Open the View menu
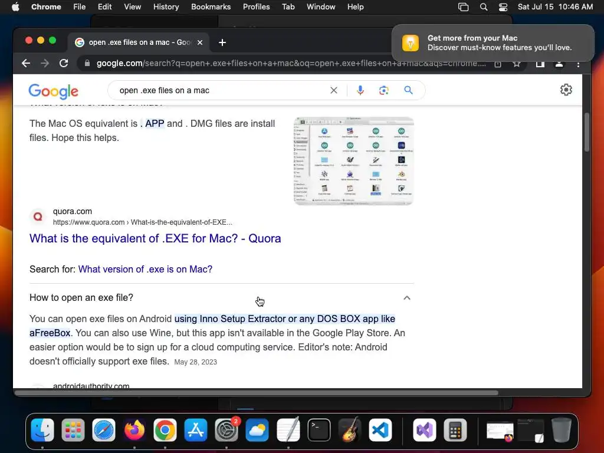The width and height of the screenshot is (604, 453). 133,7
